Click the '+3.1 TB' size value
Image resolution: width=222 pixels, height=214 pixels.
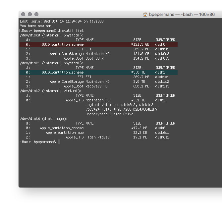(138, 100)
